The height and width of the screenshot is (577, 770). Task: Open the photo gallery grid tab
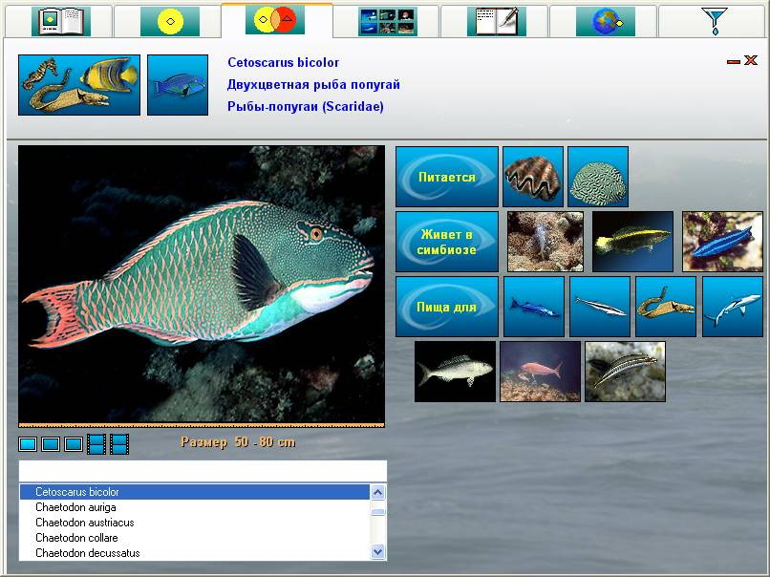(388, 22)
